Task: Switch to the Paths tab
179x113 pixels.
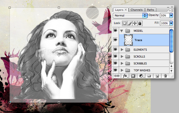Action: tap(150, 10)
